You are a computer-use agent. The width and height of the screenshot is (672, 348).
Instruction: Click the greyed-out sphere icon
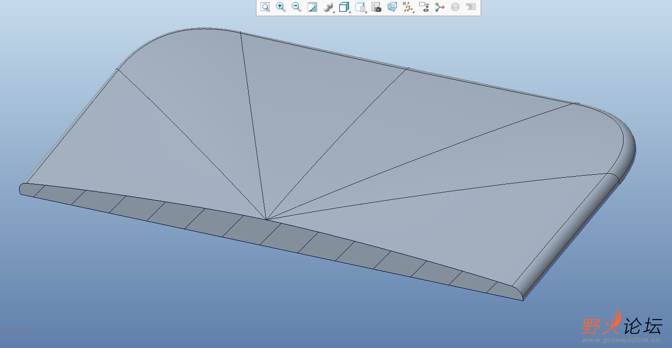(455, 7)
